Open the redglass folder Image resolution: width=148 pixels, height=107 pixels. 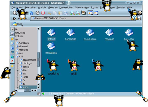pos(110,35)
